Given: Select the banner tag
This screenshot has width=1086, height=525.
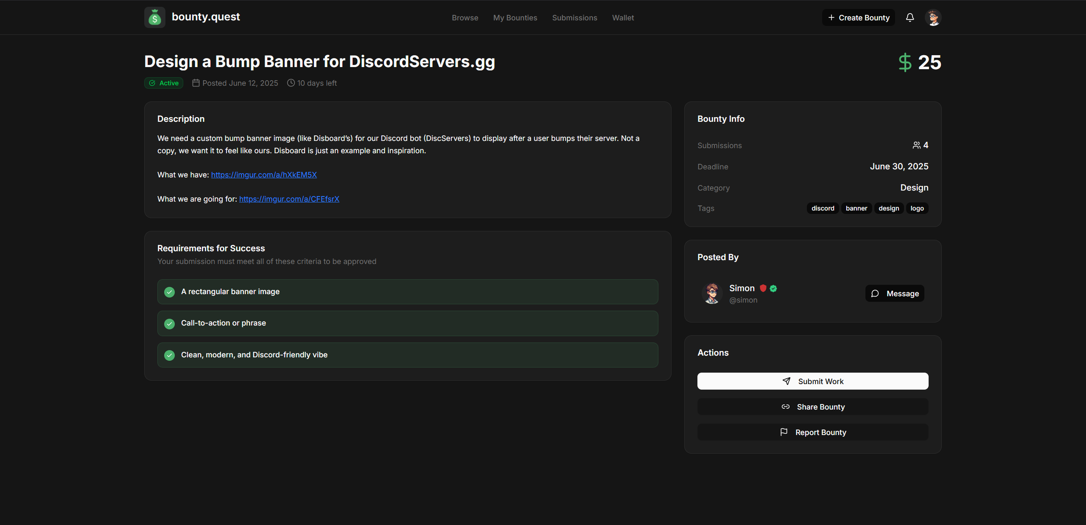Looking at the screenshot, I should click(x=856, y=208).
